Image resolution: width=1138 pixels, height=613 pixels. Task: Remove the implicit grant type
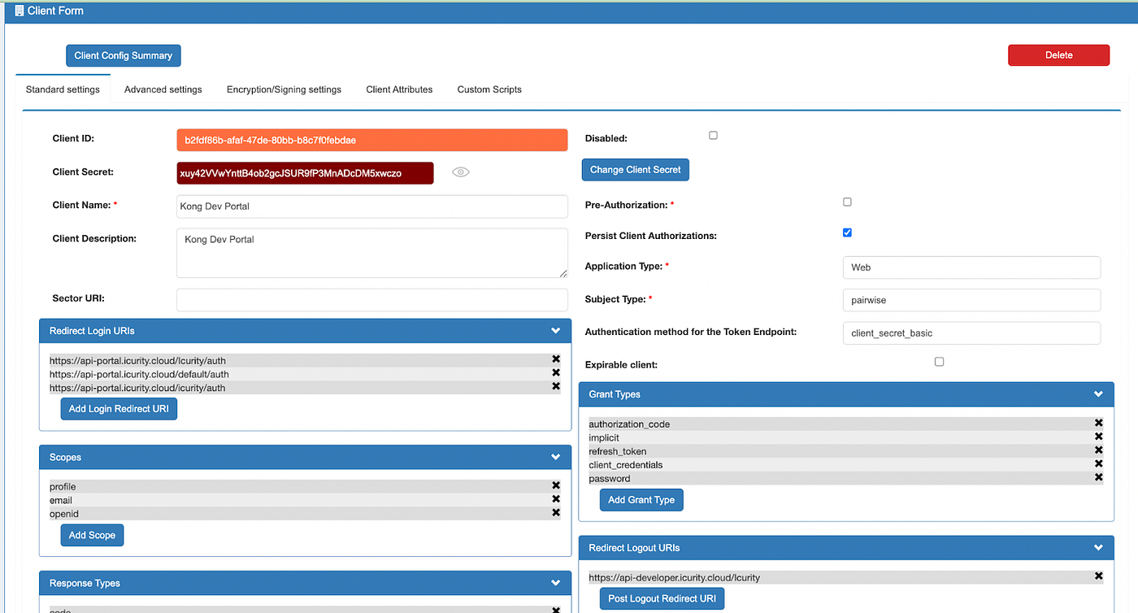coord(1098,437)
